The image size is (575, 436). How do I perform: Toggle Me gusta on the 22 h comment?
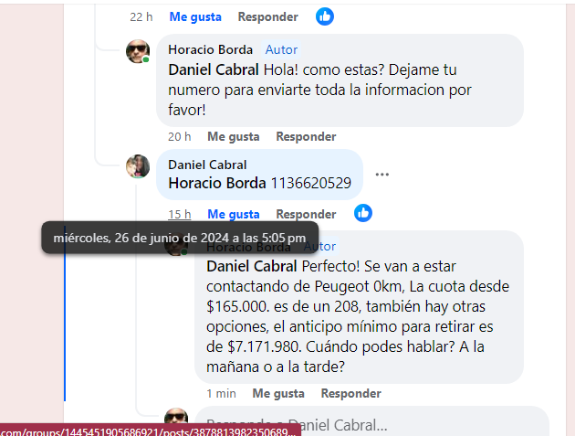[x=195, y=16]
